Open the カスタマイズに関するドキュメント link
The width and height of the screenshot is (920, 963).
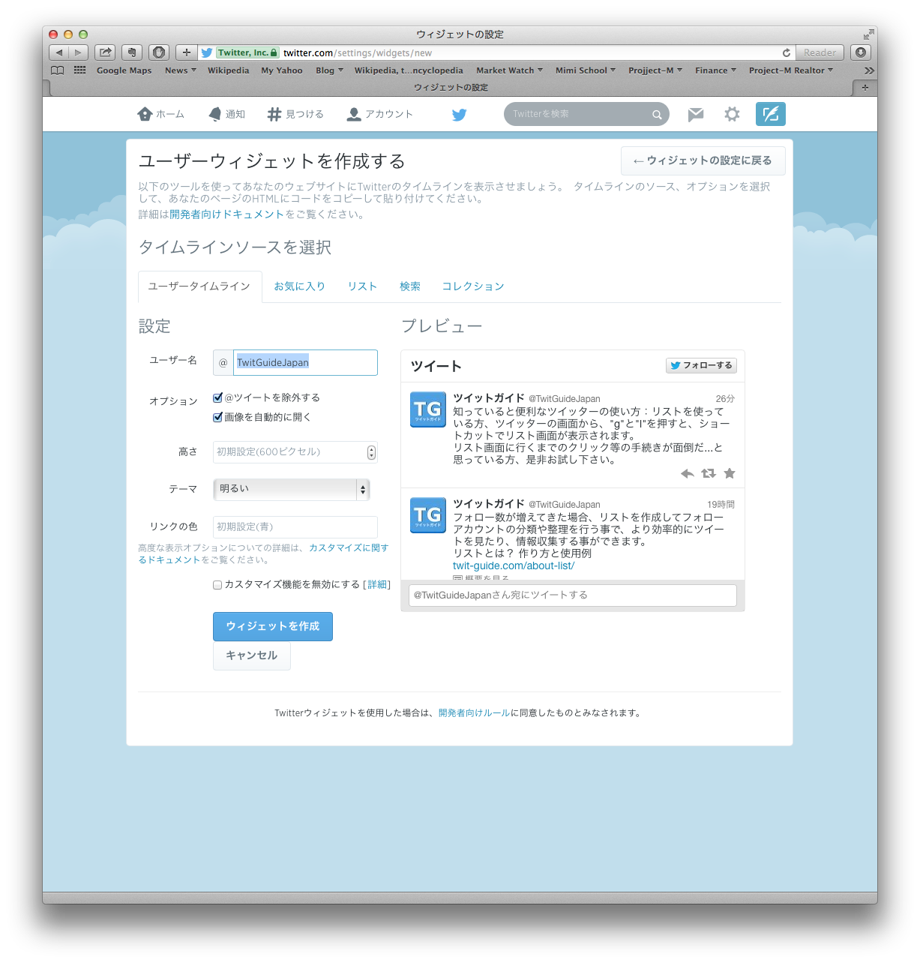pos(349,548)
